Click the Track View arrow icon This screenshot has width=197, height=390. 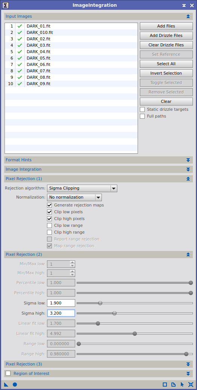click(182, 384)
